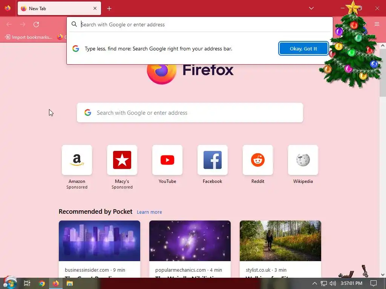Viewport: 386px width, 289px height.
Task: Click the taskbar clock 3:57:01 PM
Action: pyautogui.click(x=351, y=283)
